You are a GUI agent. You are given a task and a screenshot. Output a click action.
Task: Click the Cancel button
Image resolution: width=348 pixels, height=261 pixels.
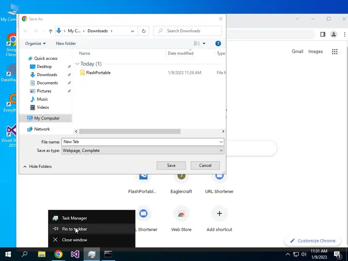tap(205, 166)
